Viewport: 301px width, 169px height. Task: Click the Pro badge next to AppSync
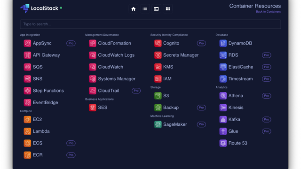point(71,43)
